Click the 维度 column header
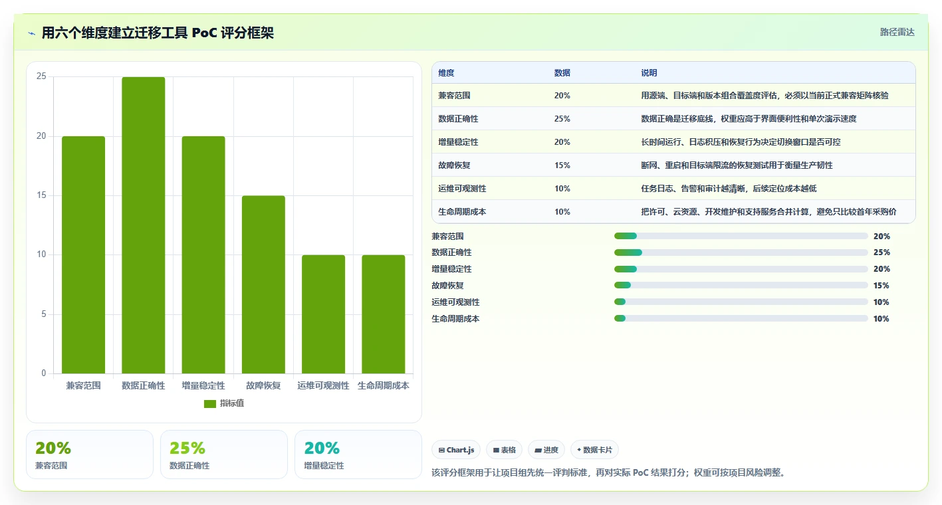The width and height of the screenshot is (942, 505). 447,73
